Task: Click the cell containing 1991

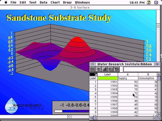Action: point(108,82)
